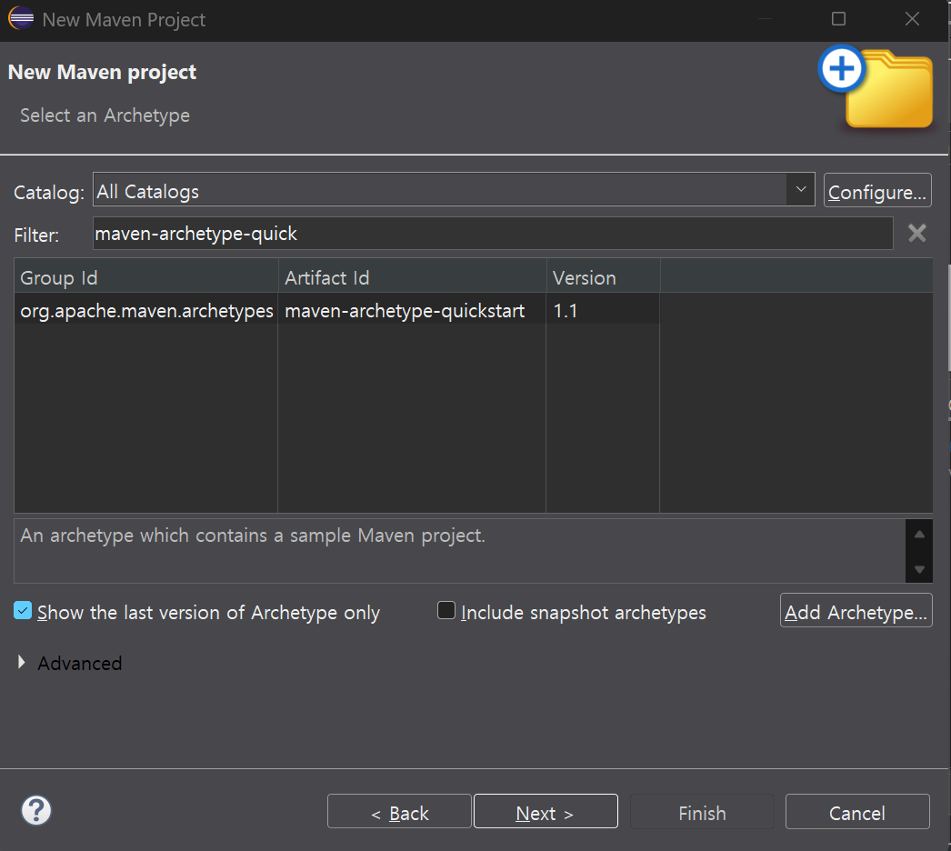Image resolution: width=951 pixels, height=851 pixels.
Task: Expand the Advanced section
Action: (22, 663)
